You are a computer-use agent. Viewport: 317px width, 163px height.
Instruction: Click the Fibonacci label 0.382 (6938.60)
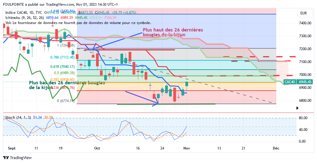pyautogui.click(x=62, y=79)
